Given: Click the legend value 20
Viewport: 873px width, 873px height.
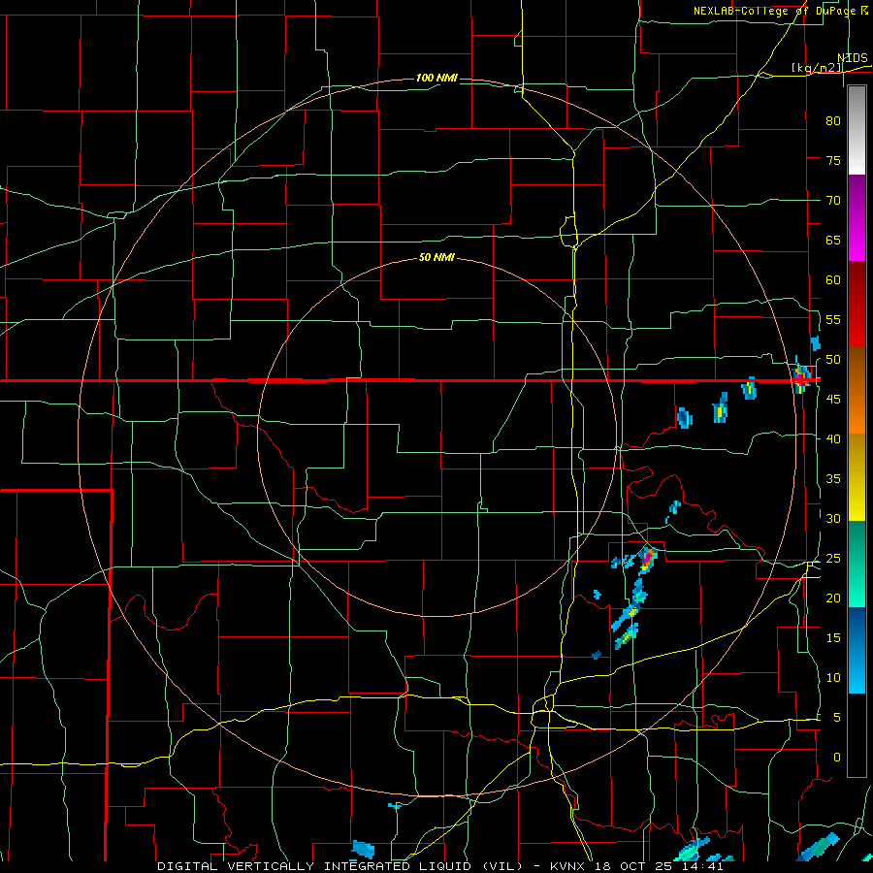Looking at the screenshot, I should click(x=833, y=598).
